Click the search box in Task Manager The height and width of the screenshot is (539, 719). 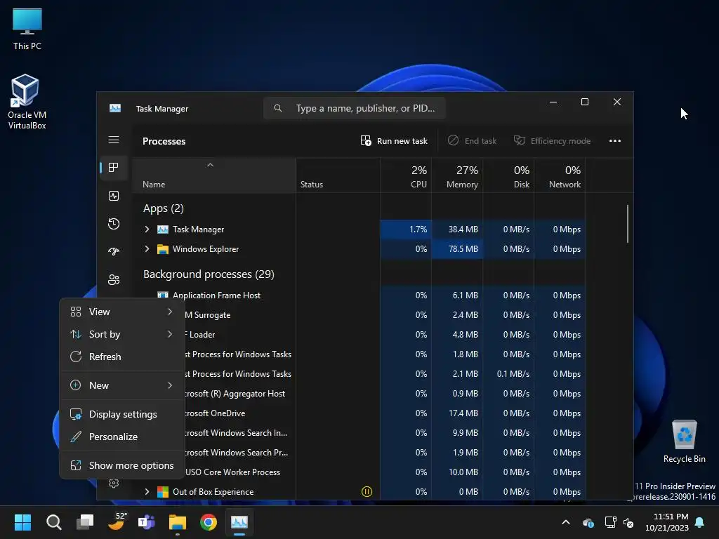click(354, 108)
